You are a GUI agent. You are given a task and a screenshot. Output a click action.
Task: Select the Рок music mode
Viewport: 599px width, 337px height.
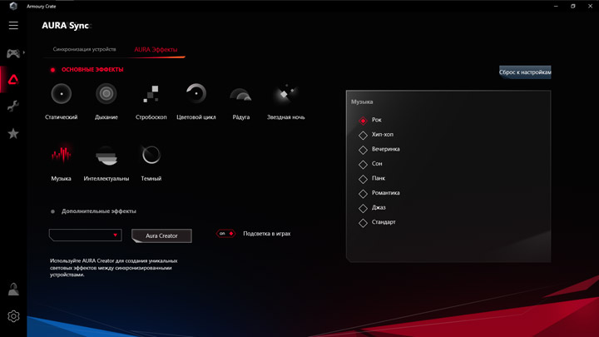pos(363,121)
